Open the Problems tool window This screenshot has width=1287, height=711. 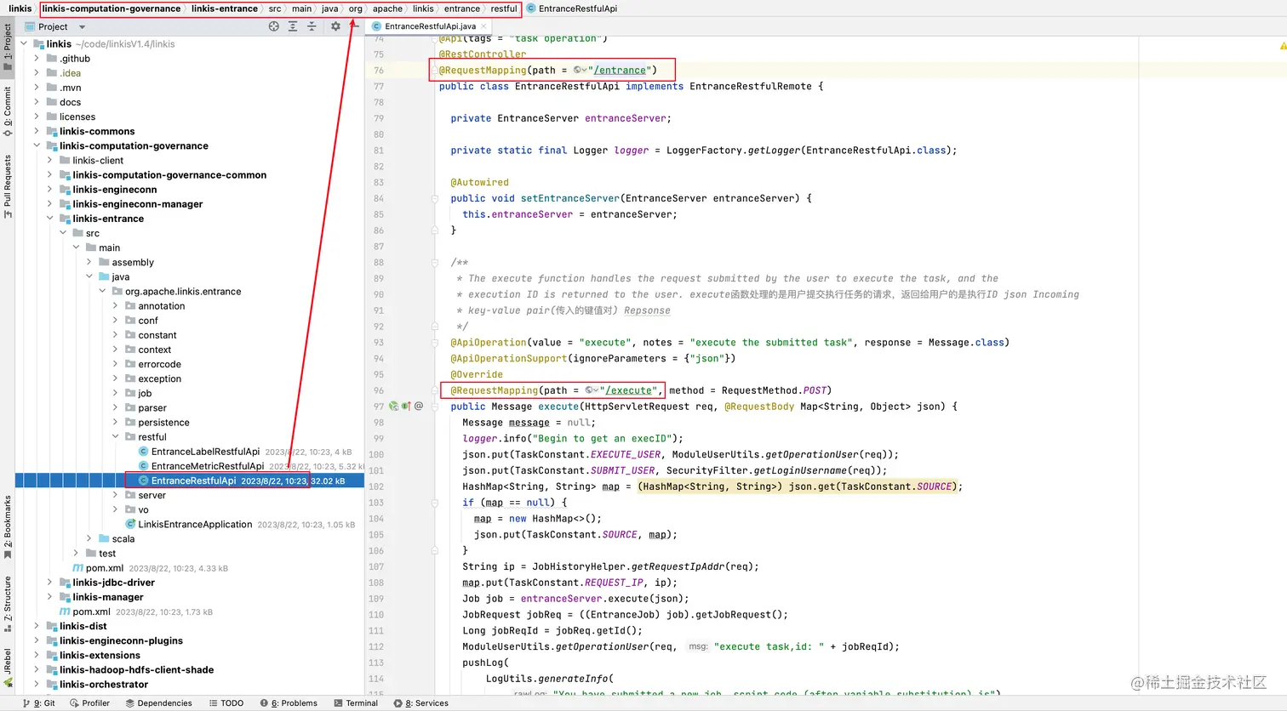coord(289,703)
